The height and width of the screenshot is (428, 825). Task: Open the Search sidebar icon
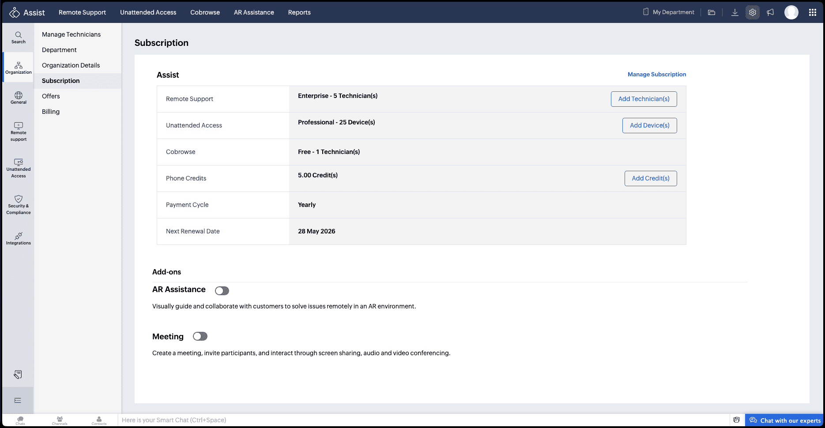pyautogui.click(x=19, y=38)
